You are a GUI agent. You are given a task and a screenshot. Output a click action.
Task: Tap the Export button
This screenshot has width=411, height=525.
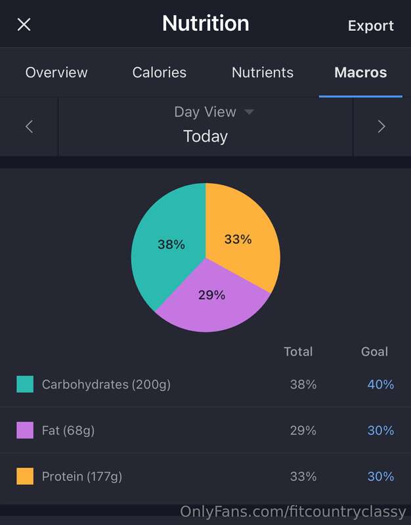point(370,26)
